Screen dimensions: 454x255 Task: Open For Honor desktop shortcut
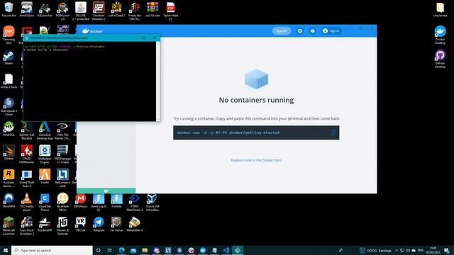[116, 225]
